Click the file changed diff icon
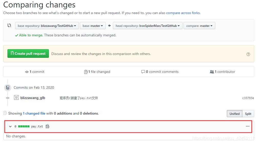Image resolution: width=257 pixels, height=143 pixels. point(86,72)
